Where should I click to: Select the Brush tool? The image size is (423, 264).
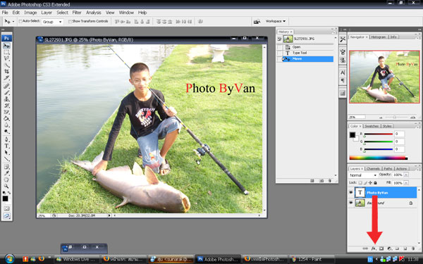[6, 93]
